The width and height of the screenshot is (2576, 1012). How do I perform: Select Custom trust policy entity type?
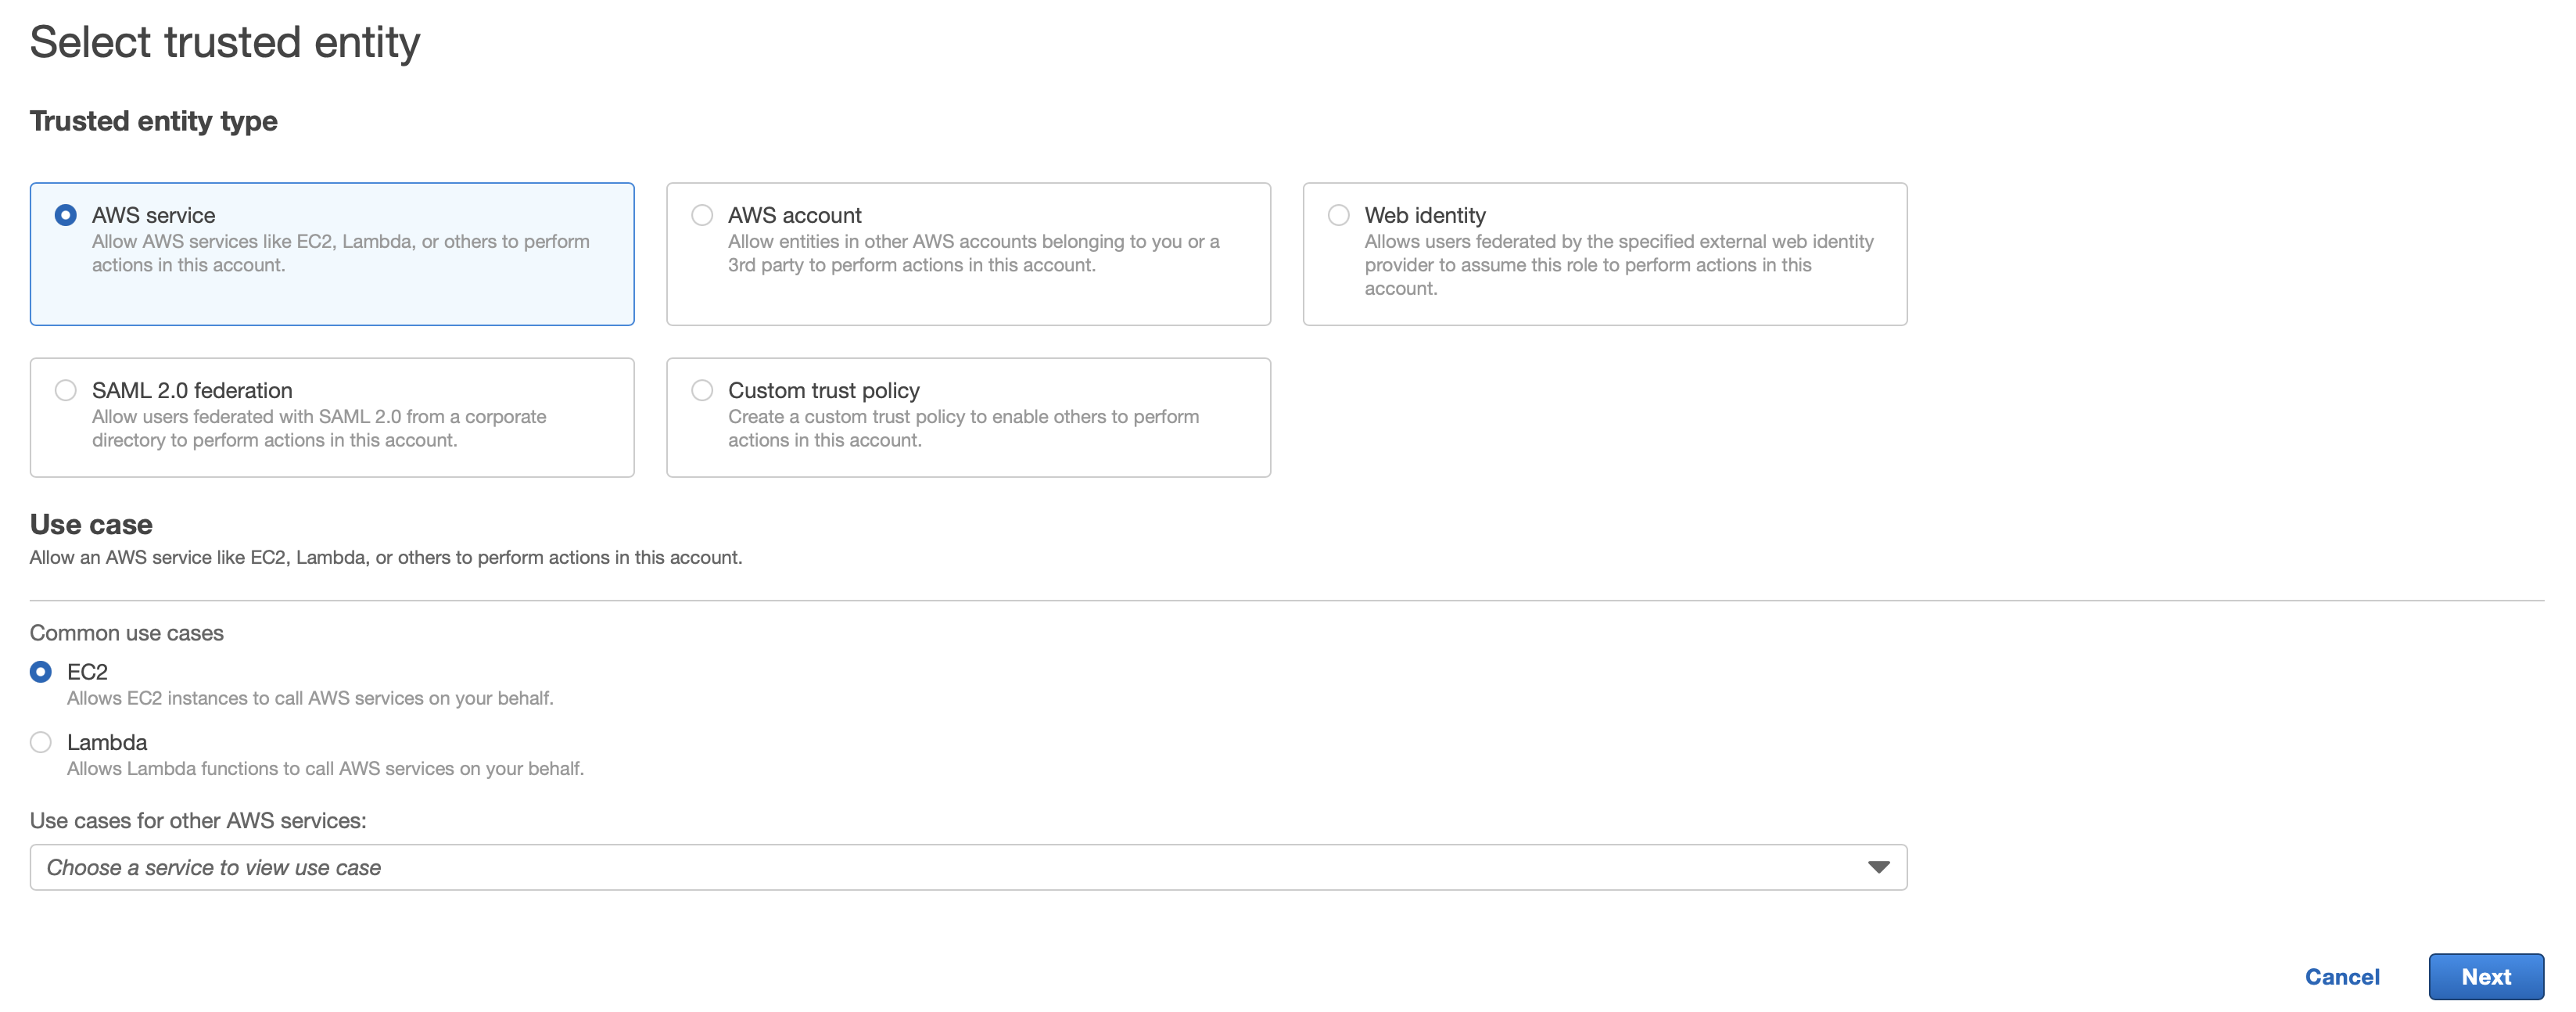(701, 390)
